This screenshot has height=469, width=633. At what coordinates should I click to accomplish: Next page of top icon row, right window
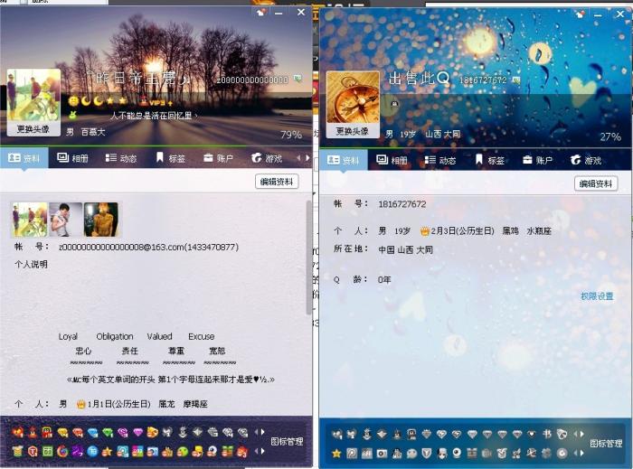pyautogui.click(x=582, y=434)
